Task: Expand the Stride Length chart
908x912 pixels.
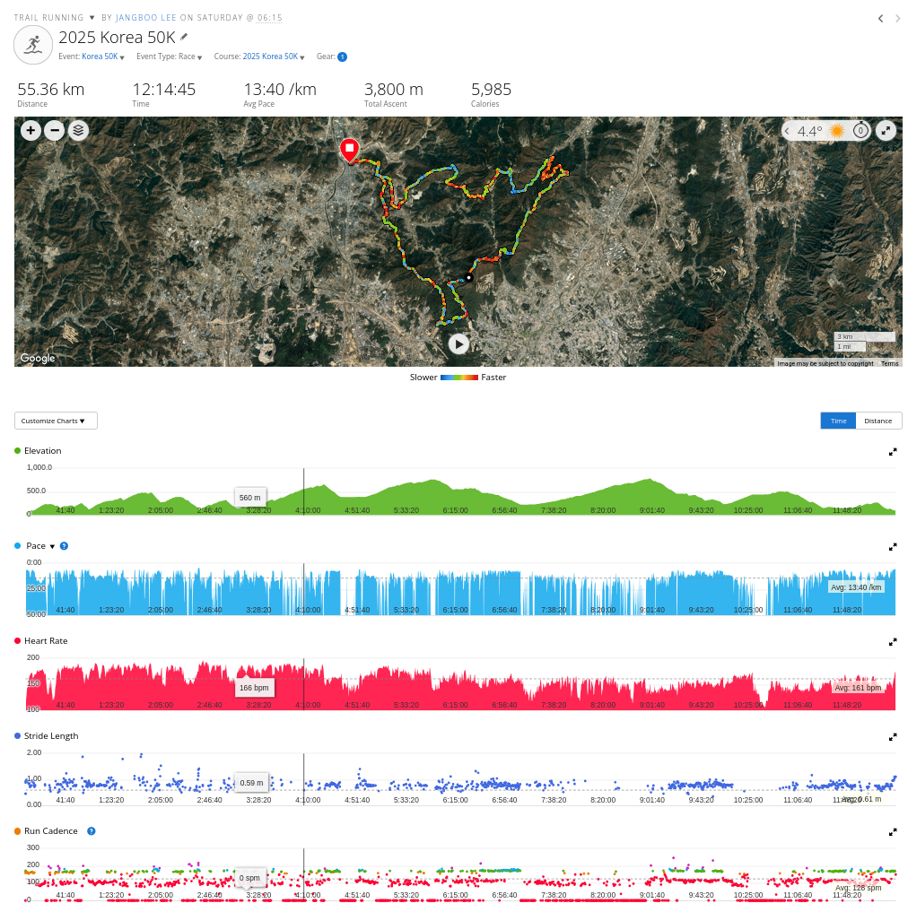Action: tap(893, 737)
